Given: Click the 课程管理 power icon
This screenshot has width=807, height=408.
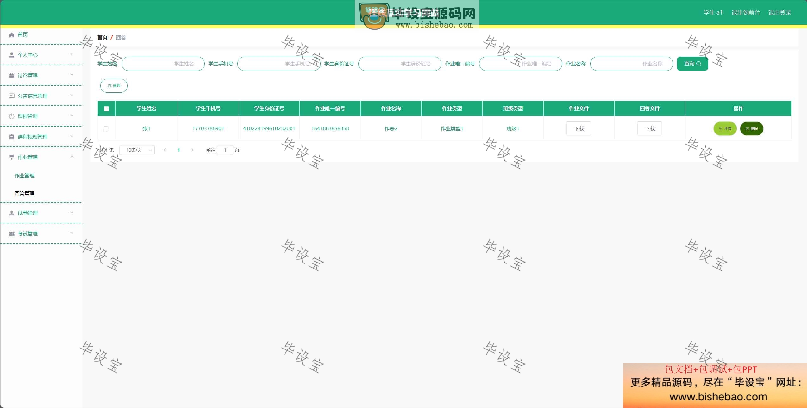Looking at the screenshot, I should (x=12, y=116).
